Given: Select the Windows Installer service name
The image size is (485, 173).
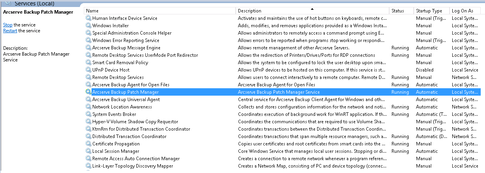Looking at the screenshot, I should (x=110, y=26).
